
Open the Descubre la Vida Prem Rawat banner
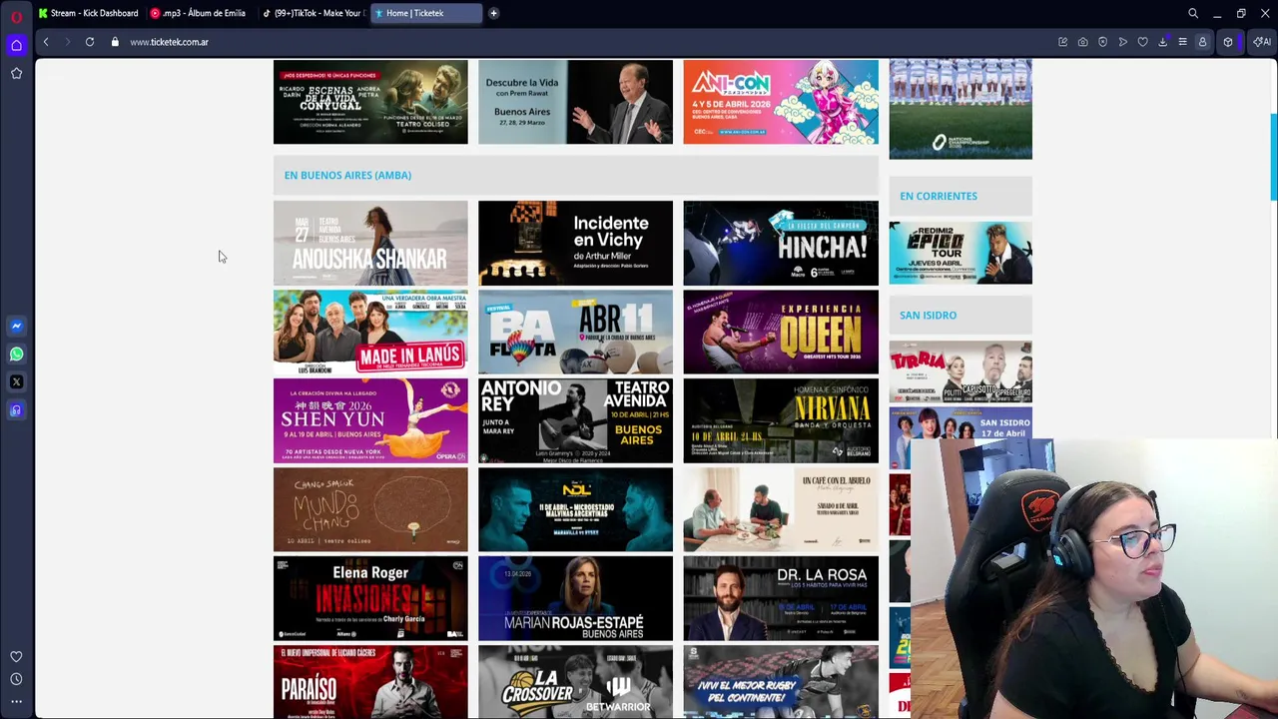click(575, 102)
